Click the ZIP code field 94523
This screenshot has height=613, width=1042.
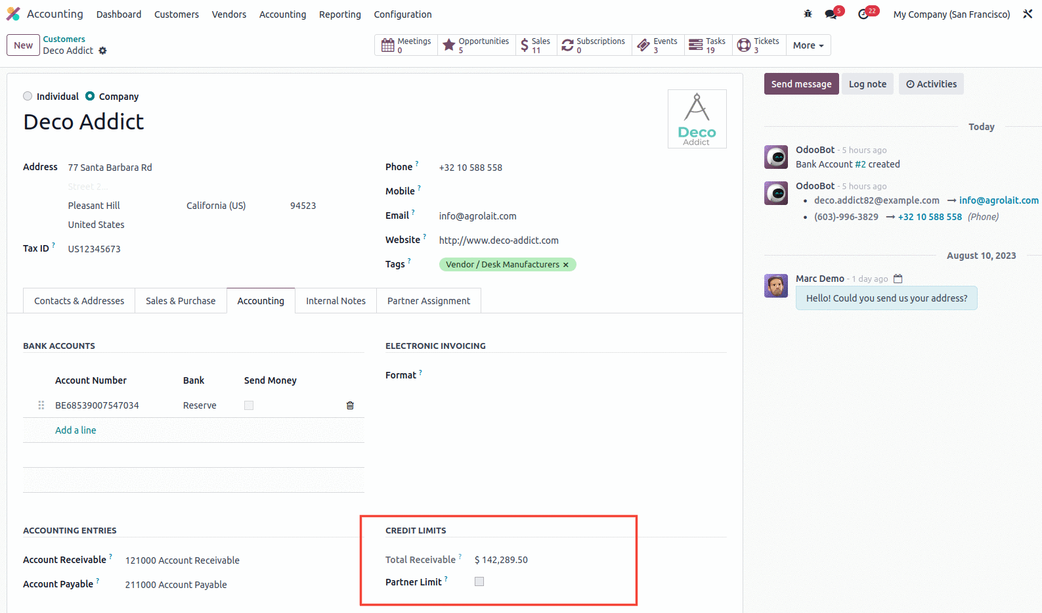[x=303, y=206]
